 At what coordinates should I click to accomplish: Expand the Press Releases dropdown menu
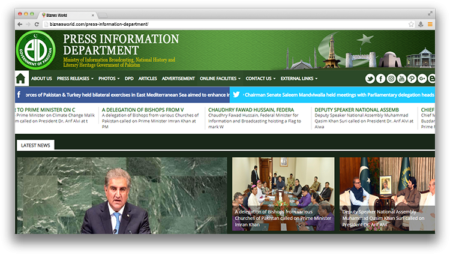pos(75,79)
